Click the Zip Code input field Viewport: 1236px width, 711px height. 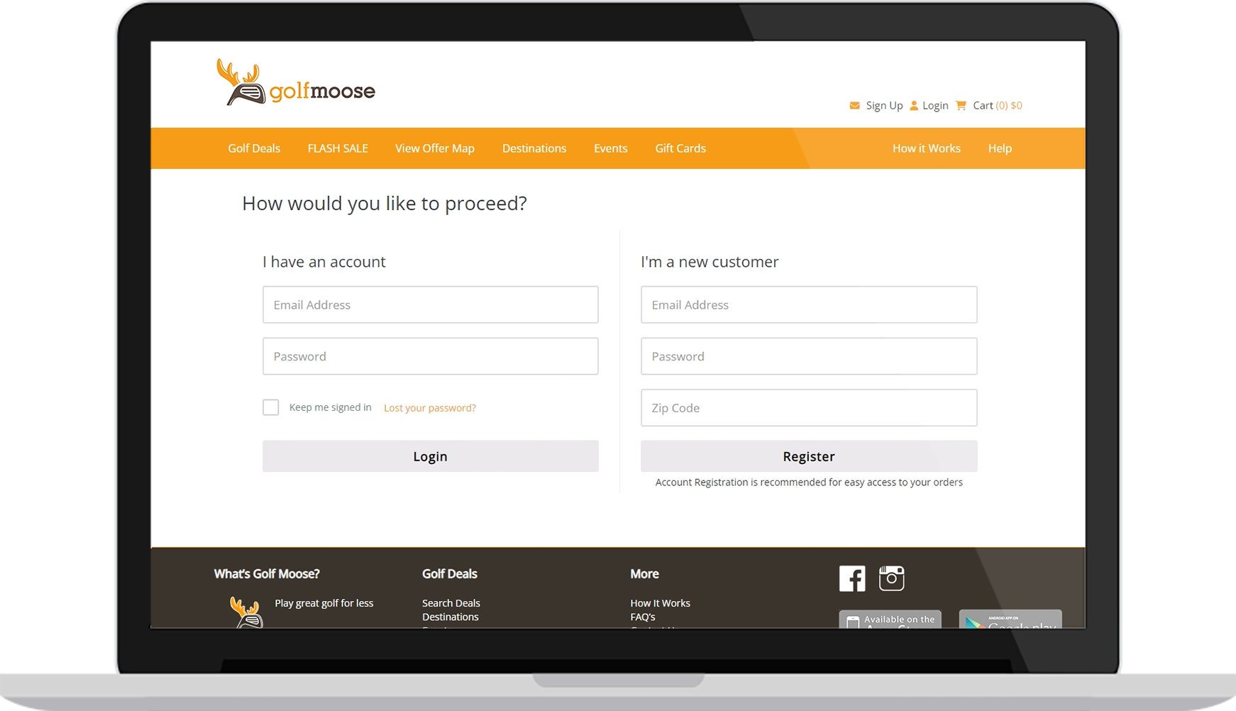[x=808, y=408]
